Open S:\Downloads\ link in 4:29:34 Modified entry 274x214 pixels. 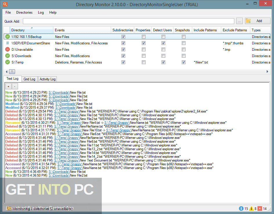[x=66, y=104]
